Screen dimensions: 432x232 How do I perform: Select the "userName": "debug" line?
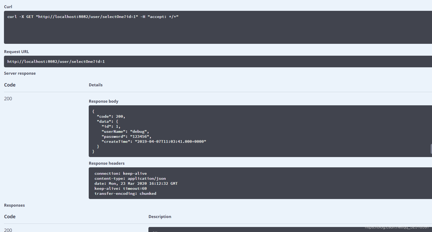[x=125, y=131]
